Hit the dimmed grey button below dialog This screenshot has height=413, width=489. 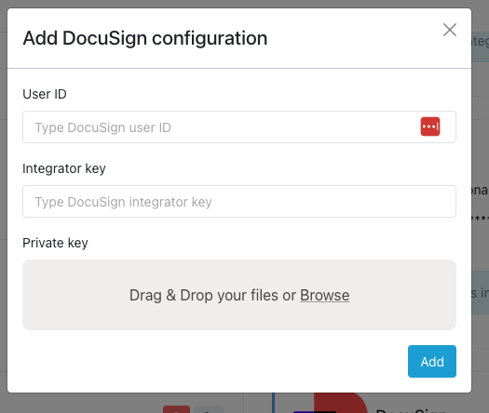click(x=209, y=409)
